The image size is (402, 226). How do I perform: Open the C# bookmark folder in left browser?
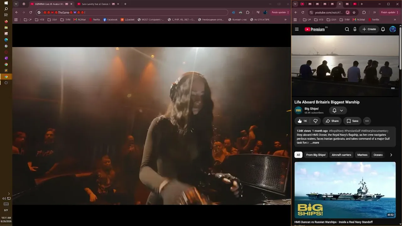(28, 19)
